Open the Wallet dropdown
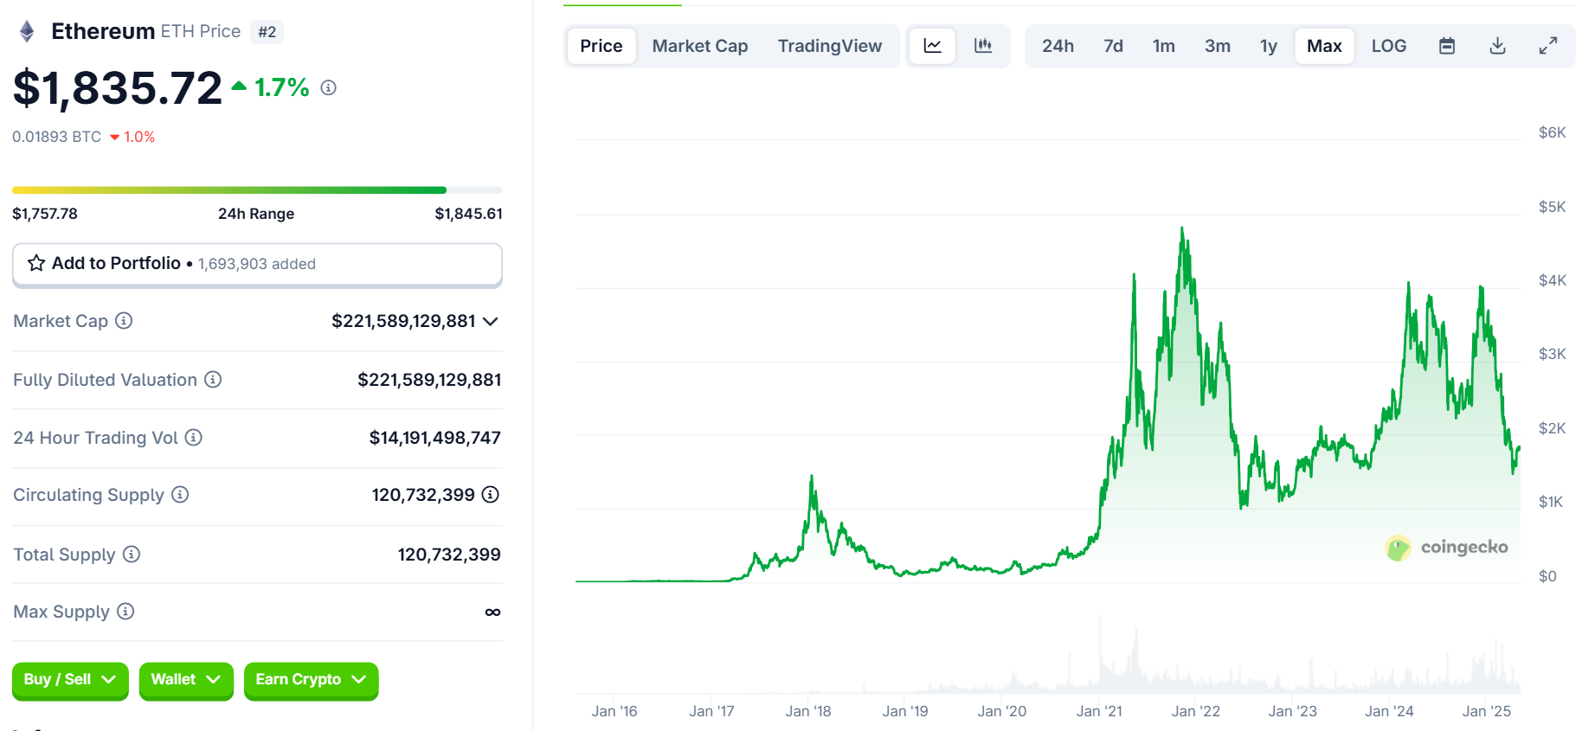1595x731 pixels. [x=186, y=680]
